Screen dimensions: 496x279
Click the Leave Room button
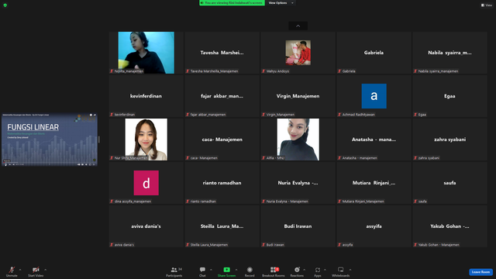(480, 272)
